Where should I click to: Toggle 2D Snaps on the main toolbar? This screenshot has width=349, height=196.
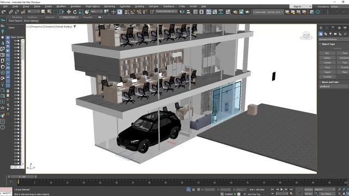click(127, 12)
